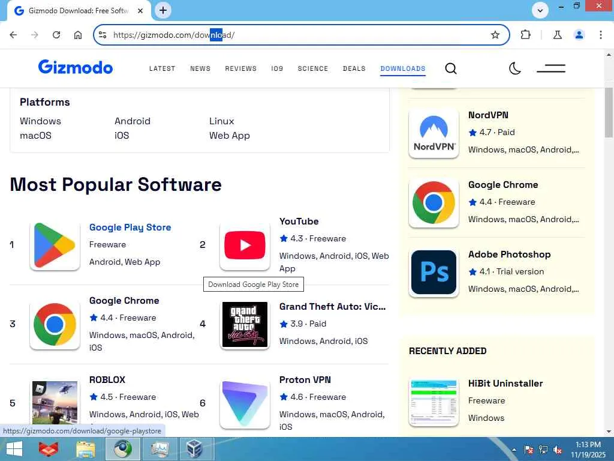Open the SCIENCE nav item
The height and width of the screenshot is (461, 614).
pos(312,68)
